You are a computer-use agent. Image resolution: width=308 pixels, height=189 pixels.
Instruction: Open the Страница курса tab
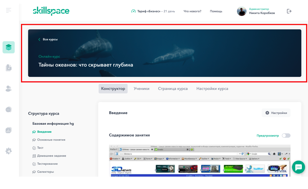pos(173,89)
